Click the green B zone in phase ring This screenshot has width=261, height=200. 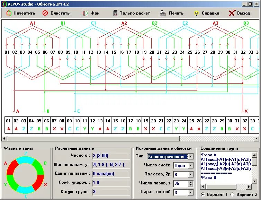pyautogui.click(x=38, y=167)
